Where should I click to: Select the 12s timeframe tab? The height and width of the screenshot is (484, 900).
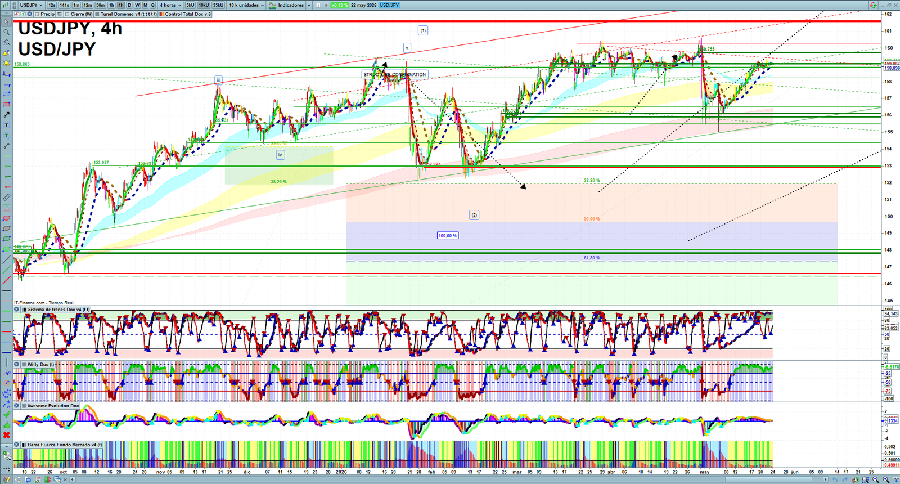pyautogui.click(x=52, y=5)
